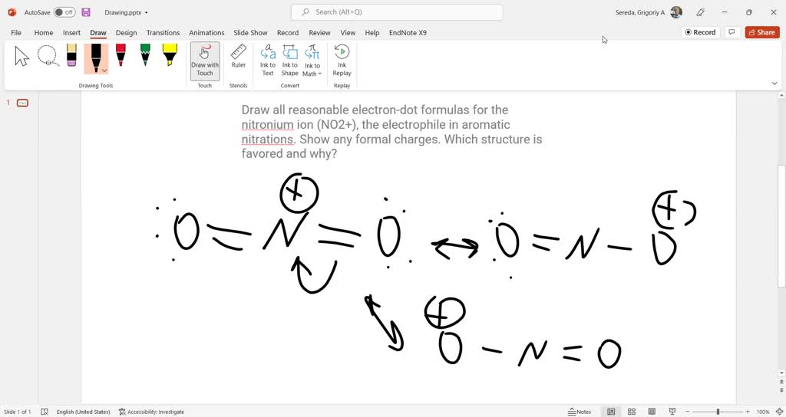Toggle Draw with Touch mode
The image size is (786, 417).
tap(205, 60)
